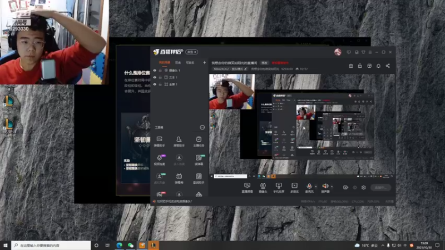Open the camera help tip in the status bar
This screenshot has width=445, height=250.
(172, 201)
